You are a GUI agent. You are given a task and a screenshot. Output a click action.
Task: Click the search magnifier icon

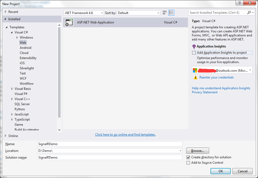249,12
